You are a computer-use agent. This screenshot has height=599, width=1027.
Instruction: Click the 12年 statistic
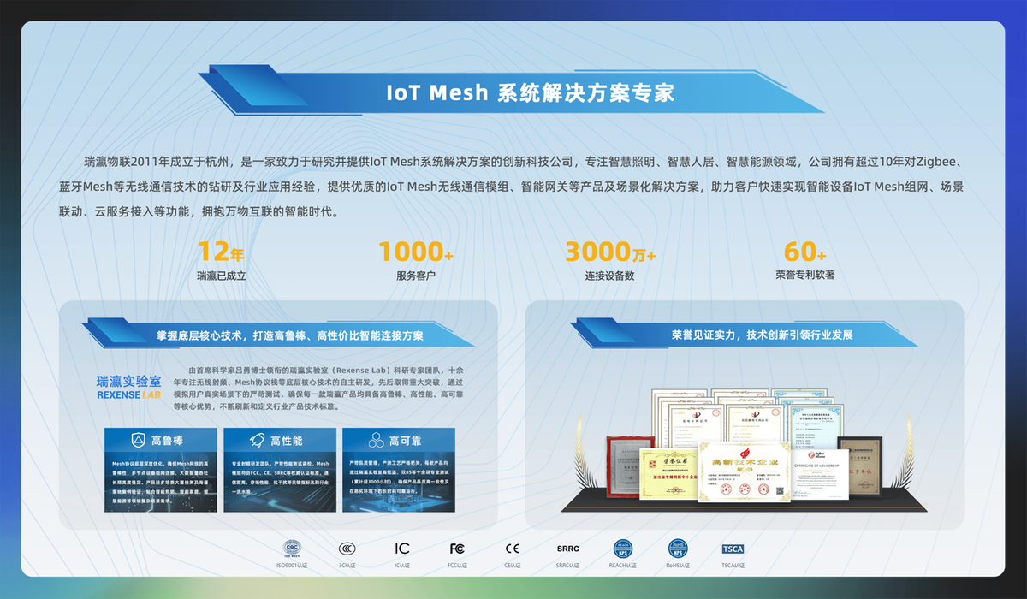[x=221, y=252]
